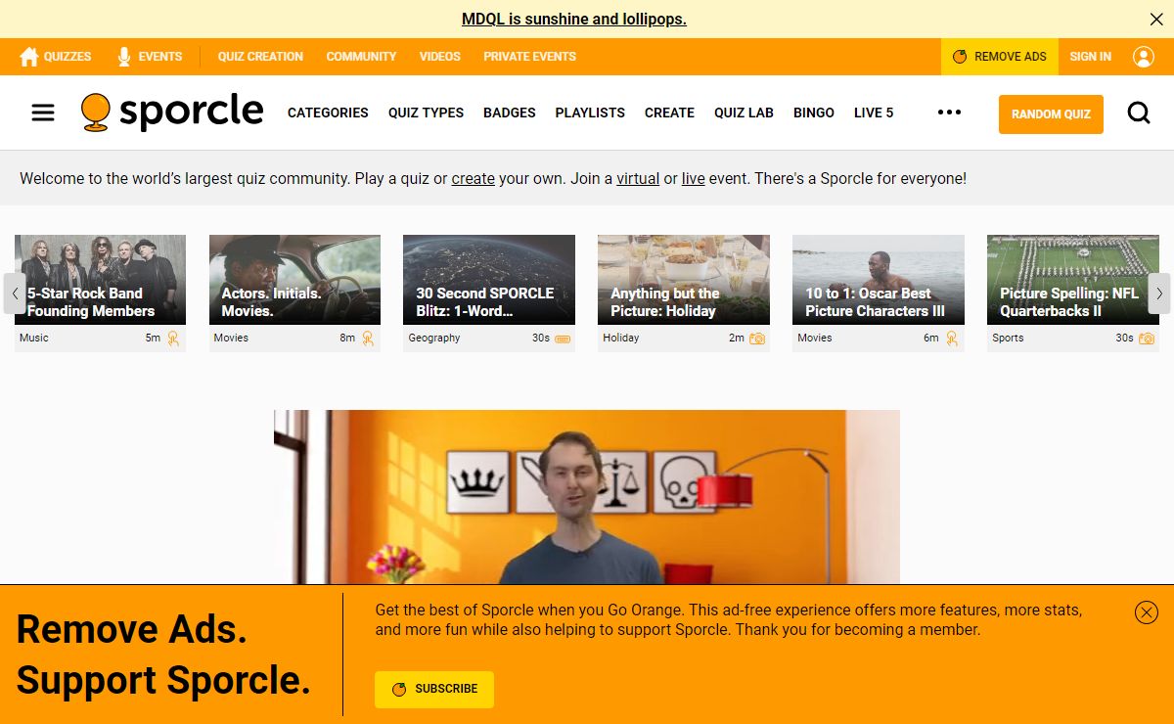This screenshot has height=724, width=1174.
Task: Click the Subscribe button
Action: pos(434,690)
